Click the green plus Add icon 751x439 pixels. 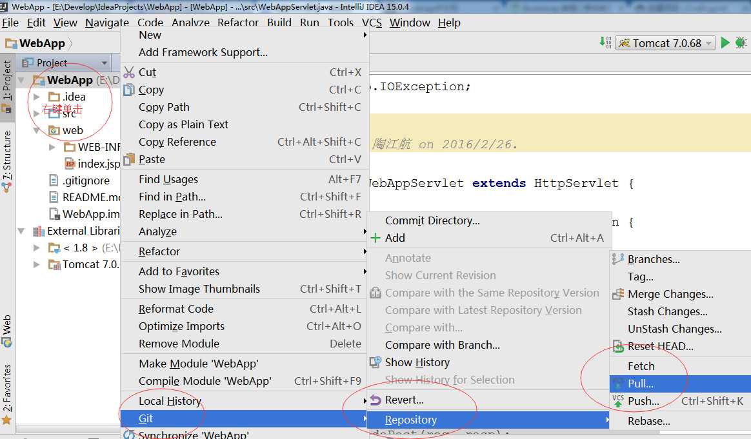[x=375, y=238]
